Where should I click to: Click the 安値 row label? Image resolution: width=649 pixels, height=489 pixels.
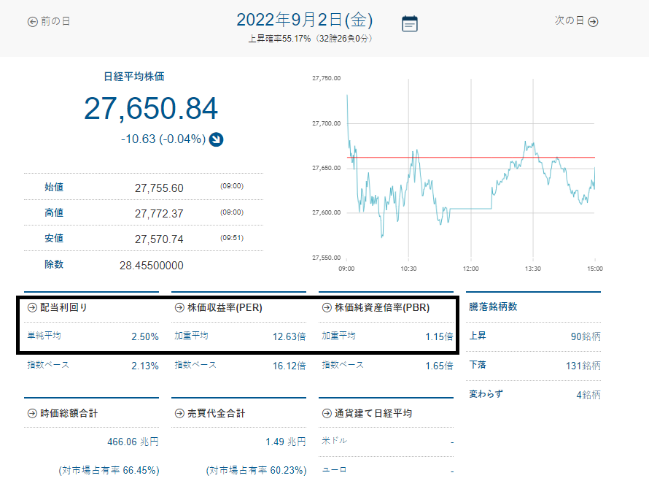(54, 238)
